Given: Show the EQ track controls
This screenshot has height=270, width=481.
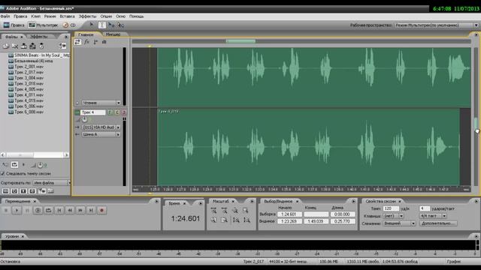Looking at the screenshot, I should coord(104,42).
